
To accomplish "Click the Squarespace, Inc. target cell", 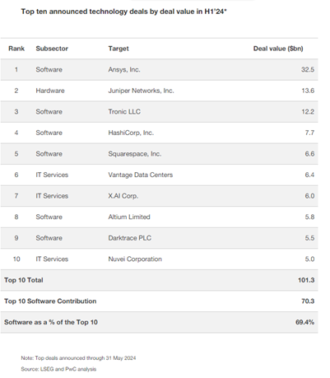I will [x=135, y=154].
